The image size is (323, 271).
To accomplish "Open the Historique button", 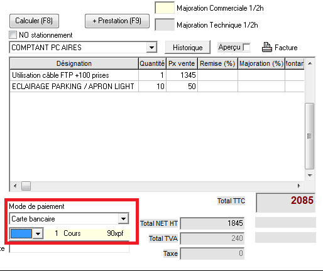I will [188, 48].
